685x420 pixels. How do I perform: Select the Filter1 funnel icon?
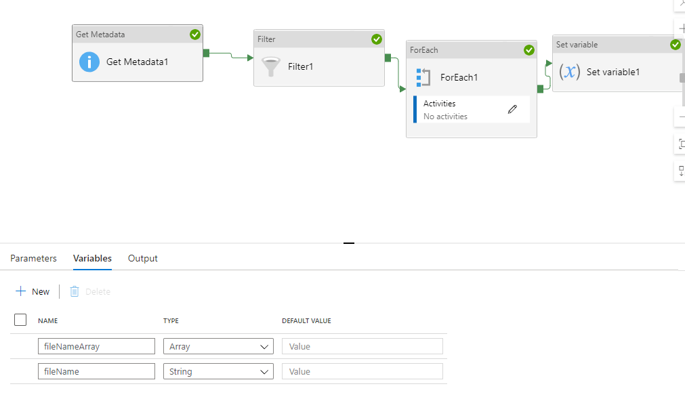click(270, 66)
